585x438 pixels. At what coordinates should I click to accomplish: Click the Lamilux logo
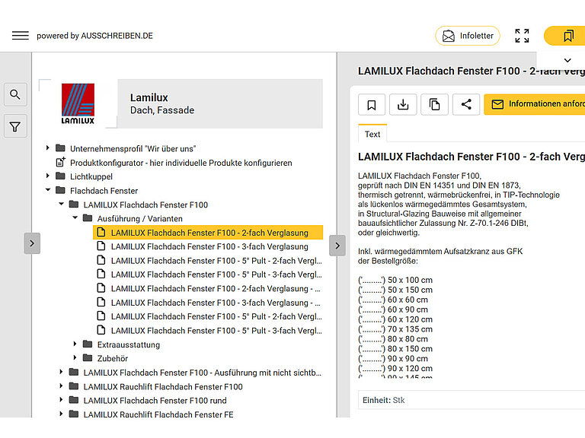click(78, 103)
